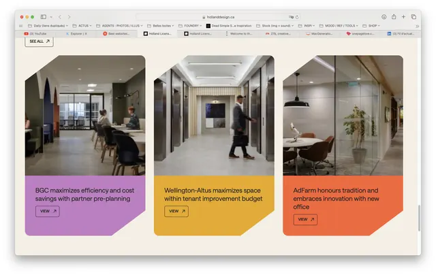Open the translate icon in address bar
436x275 pixels.
tap(291, 17)
